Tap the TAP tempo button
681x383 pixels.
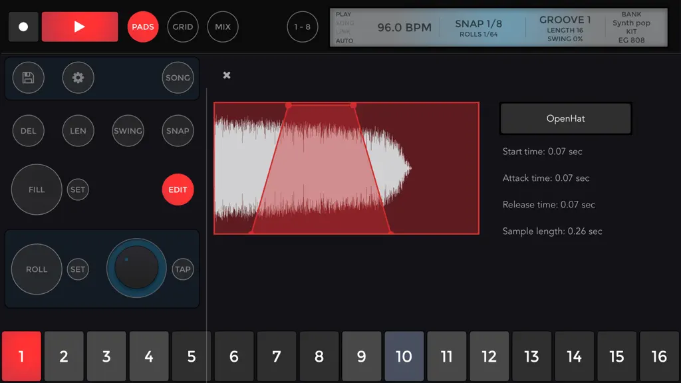click(183, 269)
